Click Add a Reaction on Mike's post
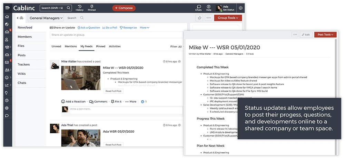The image size is (345, 159). pyautogui.click(x=73, y=102)
